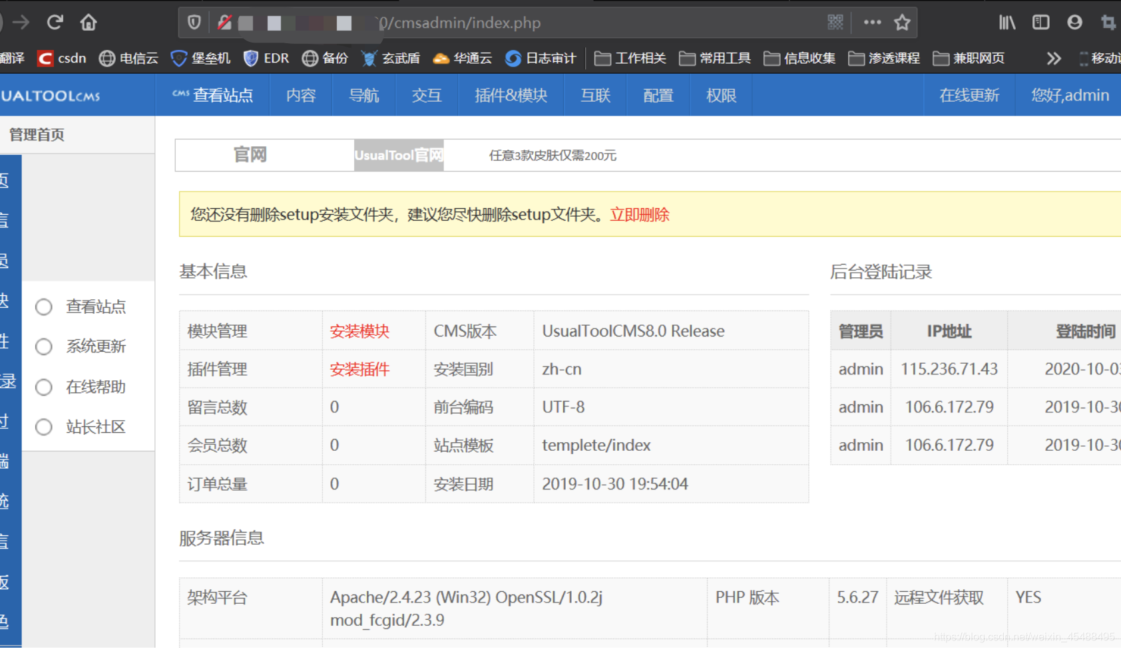This screenshot has width=1121, height=649.
Task: Click the 任意3款皮肤仅需200元 promo link
Action: point(553,156)
